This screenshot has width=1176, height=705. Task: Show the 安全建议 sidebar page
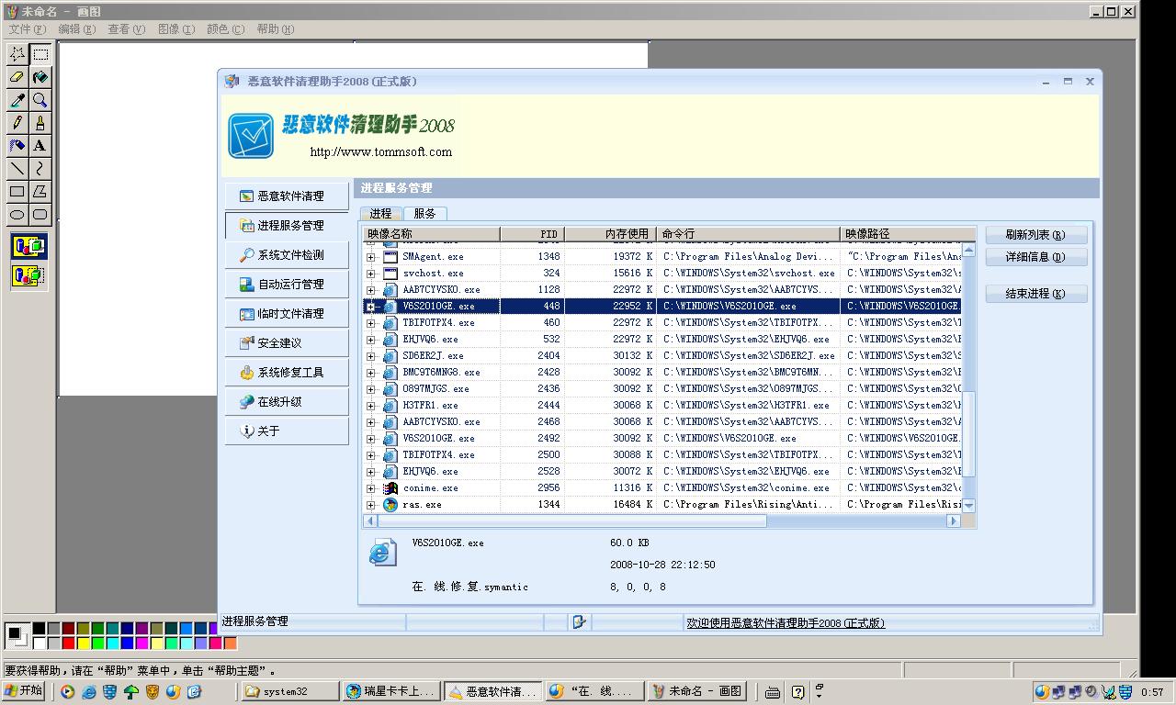pos(287,342)
